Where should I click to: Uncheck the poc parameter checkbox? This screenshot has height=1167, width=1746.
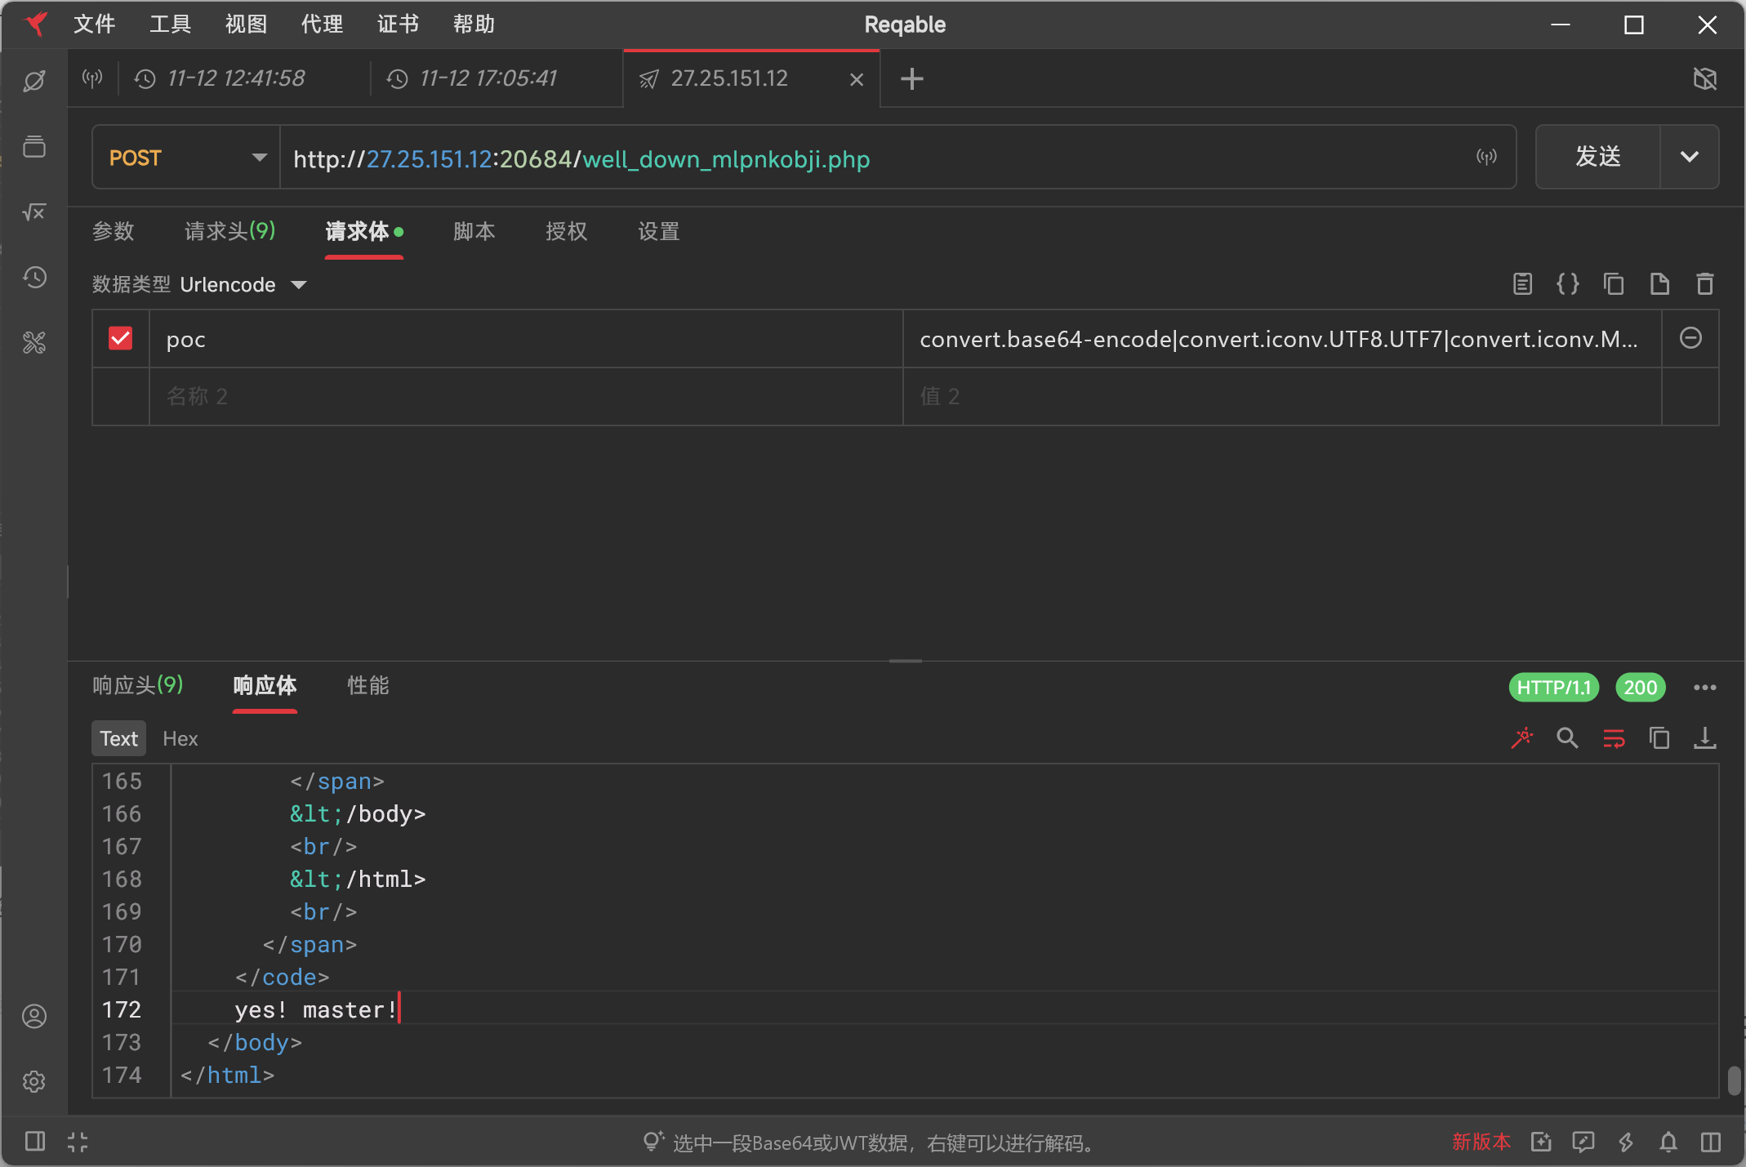[x=120, y=338]
